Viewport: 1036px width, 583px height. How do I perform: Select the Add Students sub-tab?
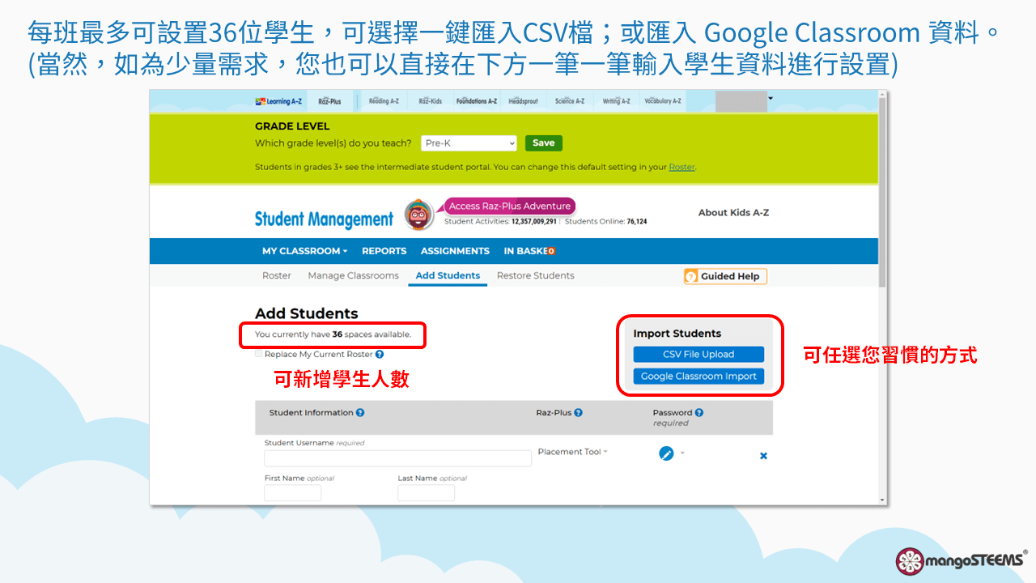(448, 276)
